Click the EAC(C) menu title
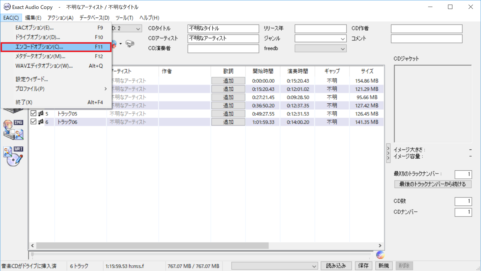The image size is (481, 271). click(x=11, y=18)
